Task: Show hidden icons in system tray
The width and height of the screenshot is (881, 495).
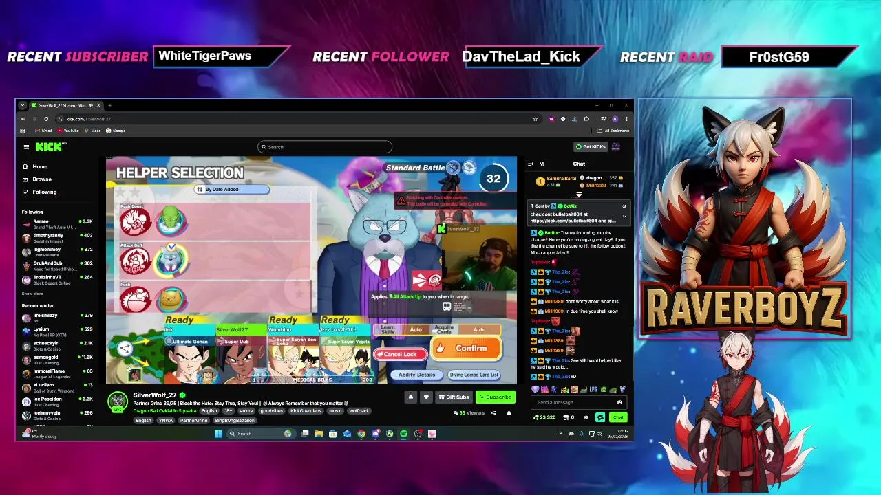Action: [560, 434]
